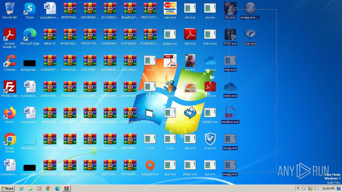Open Windows Explorer from the taskbar
342x192 pixels.
point(30,189)
